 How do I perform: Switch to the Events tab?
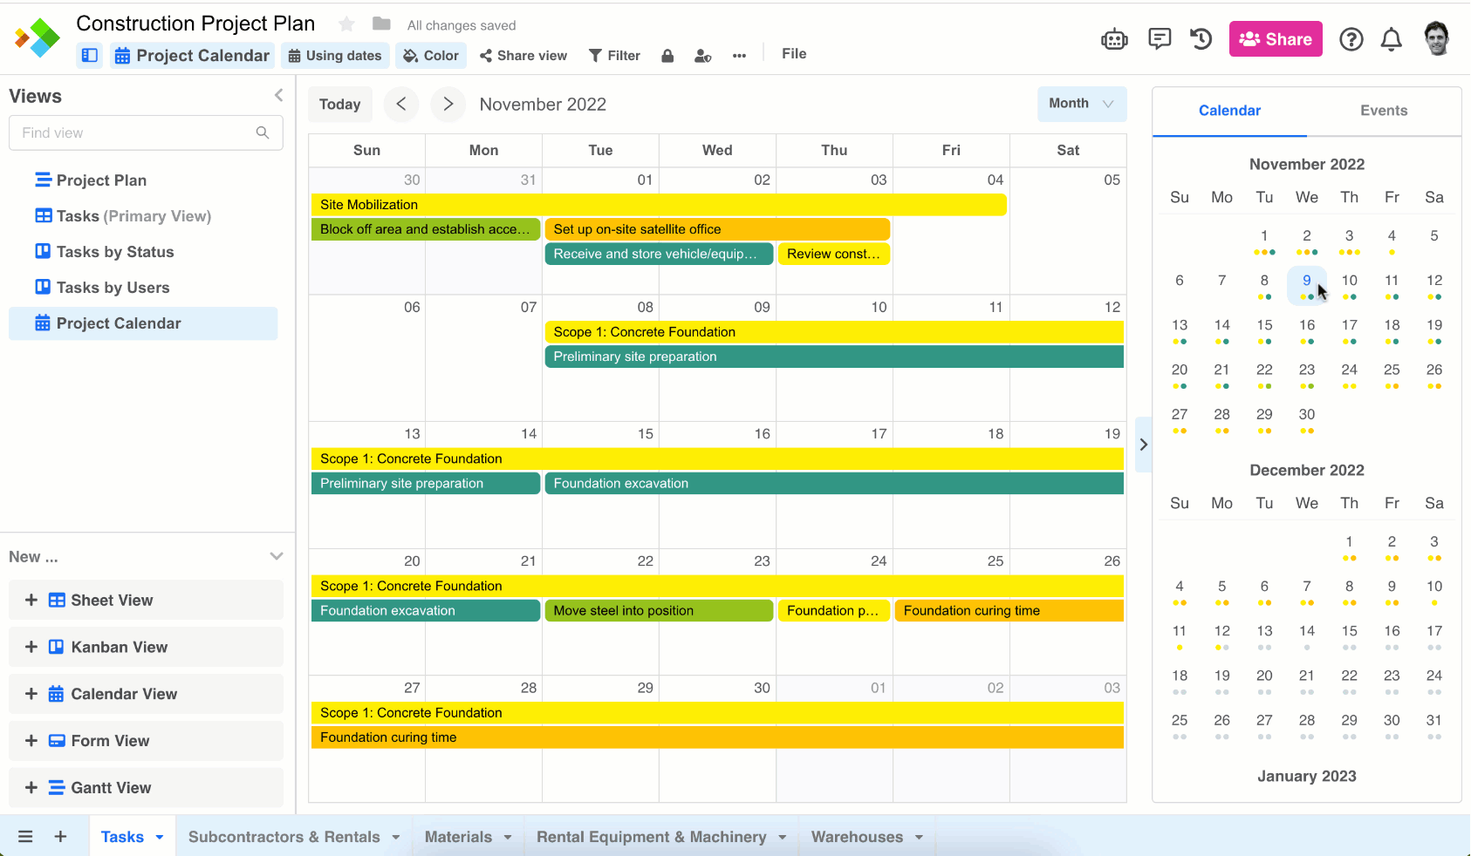(1384, 111)
